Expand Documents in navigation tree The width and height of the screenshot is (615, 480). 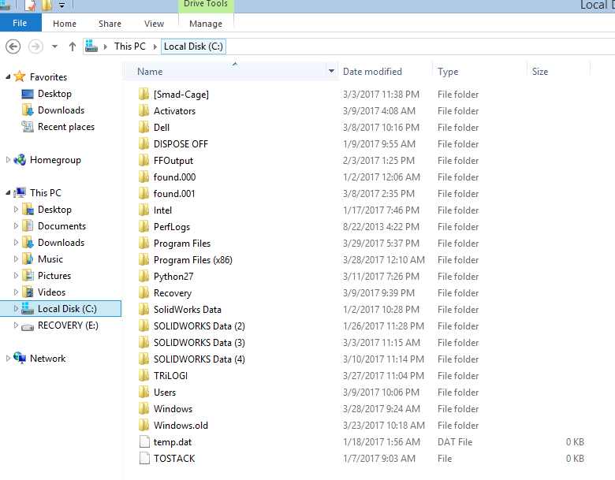click(x=16, y=226)
